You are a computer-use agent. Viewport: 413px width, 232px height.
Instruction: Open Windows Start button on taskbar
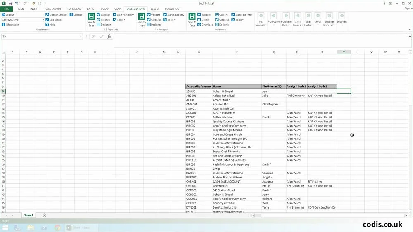5,228
